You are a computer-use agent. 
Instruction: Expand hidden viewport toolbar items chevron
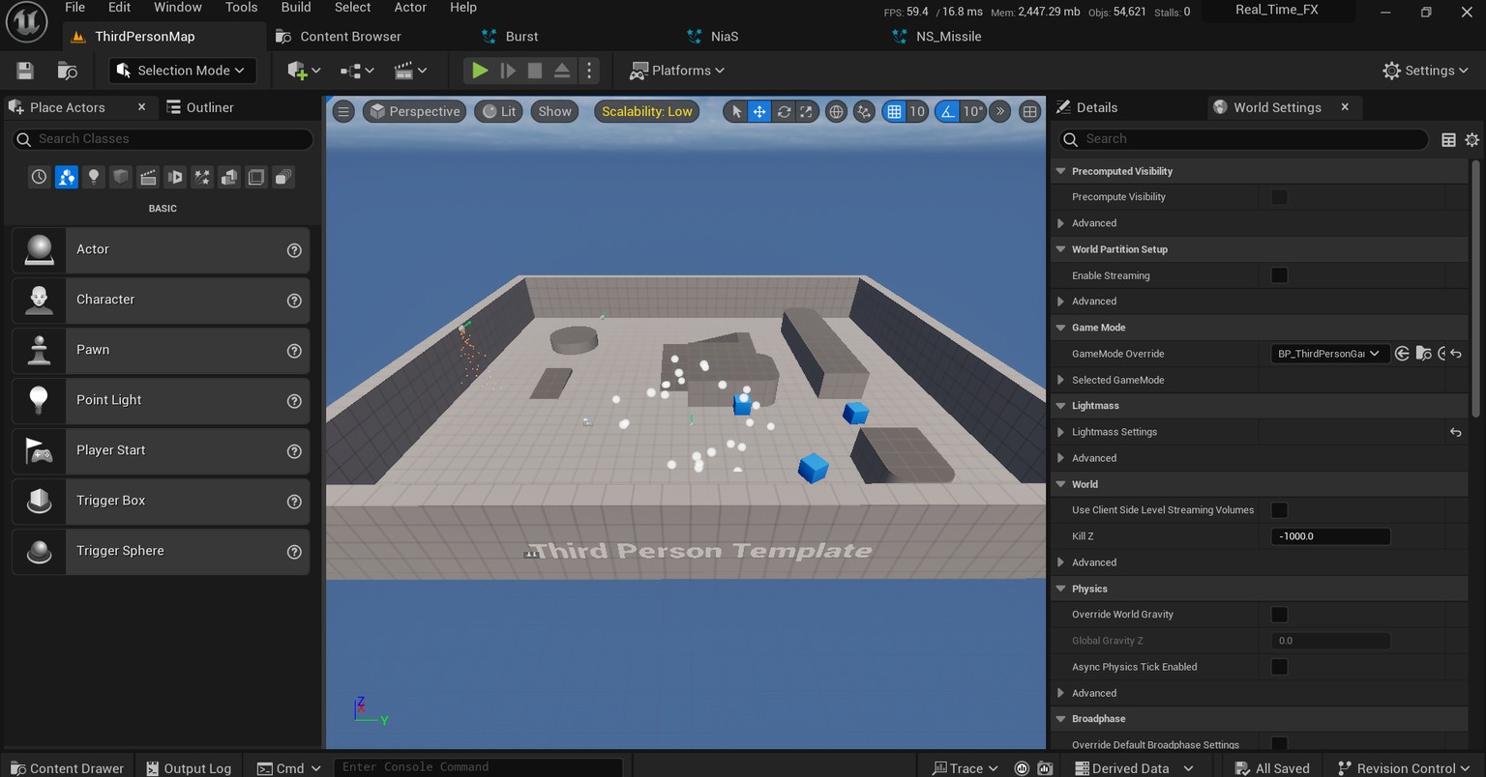tap(1000, 111)
